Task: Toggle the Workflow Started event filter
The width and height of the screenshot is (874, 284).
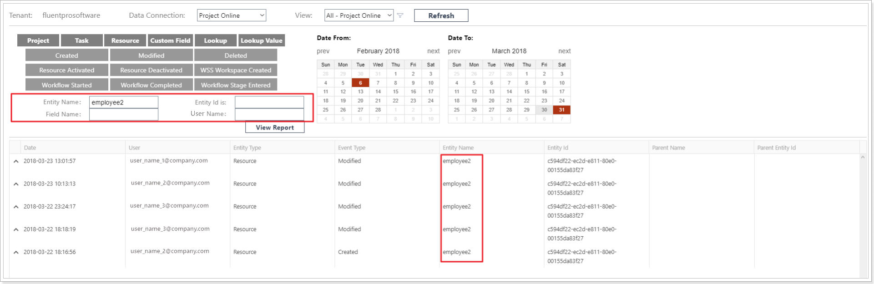Action: [67, 85]
